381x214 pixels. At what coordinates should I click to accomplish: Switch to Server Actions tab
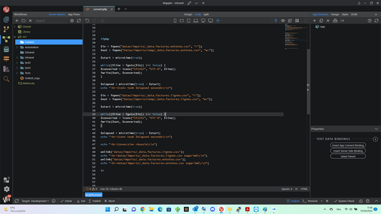57,14
